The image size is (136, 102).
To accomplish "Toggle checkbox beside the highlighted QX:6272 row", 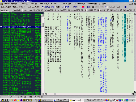I will 1,27.
